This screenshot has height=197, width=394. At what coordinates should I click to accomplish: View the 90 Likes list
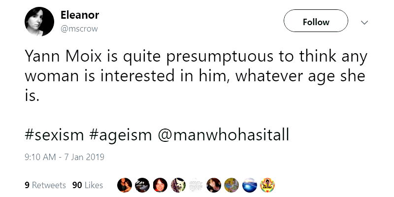87,185
